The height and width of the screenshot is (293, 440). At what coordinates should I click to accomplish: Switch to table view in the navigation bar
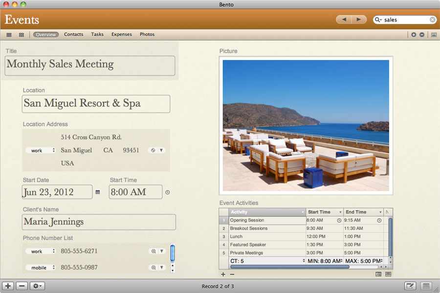pos(9,35)
